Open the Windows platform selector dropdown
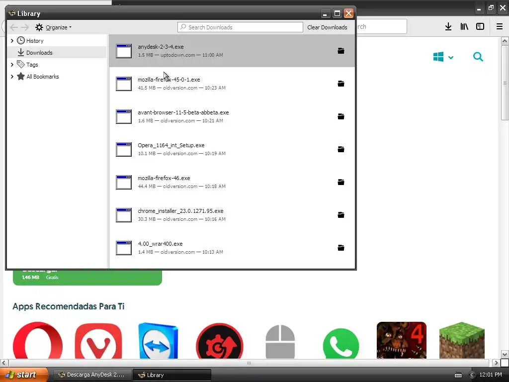Image resolution: width=509 pixels, height=382 pixels. point(443,57)
